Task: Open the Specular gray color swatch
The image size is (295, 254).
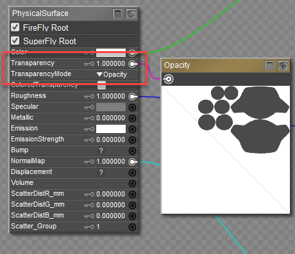Action: 111,107
